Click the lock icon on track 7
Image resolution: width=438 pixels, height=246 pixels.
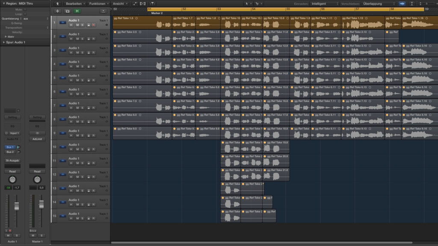pyautogui.click(x=89, y=108)
